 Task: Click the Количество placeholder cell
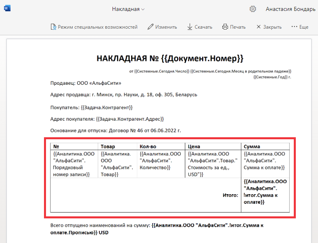(x=161, y=164)
